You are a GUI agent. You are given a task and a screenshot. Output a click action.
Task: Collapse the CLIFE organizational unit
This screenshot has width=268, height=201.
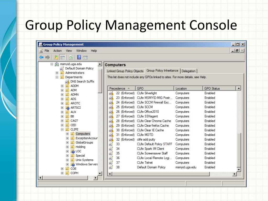pos(62,130)
